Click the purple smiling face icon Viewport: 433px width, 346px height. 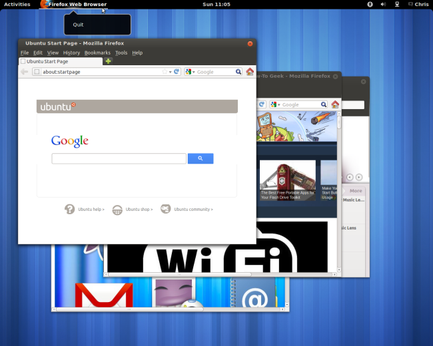pos(173,293)
